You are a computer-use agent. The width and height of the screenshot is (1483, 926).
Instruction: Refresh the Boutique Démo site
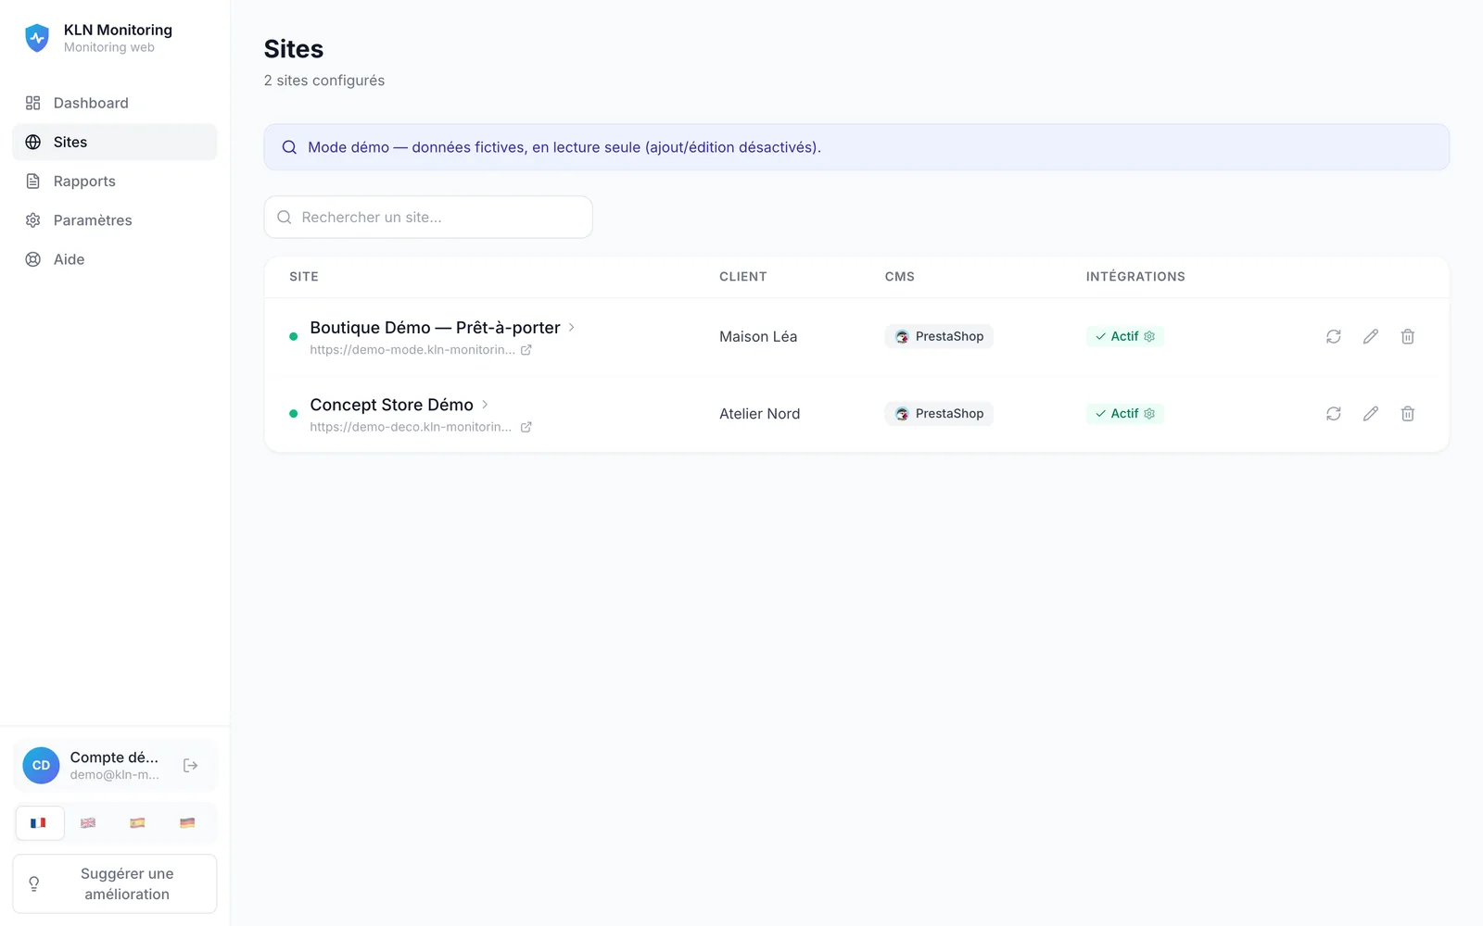(1334, 336)
